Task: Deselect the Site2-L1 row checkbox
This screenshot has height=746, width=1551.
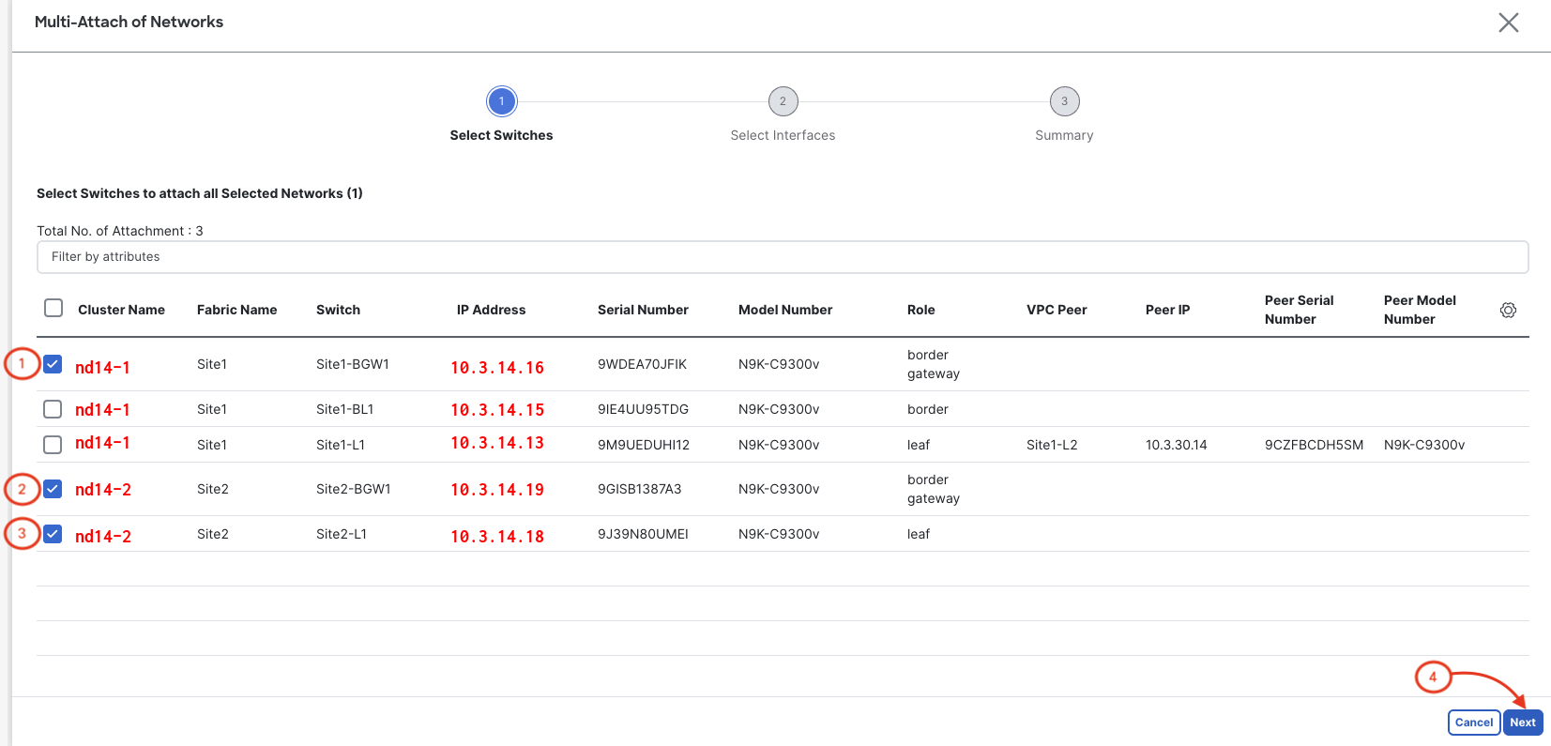Action: point(53,534)
